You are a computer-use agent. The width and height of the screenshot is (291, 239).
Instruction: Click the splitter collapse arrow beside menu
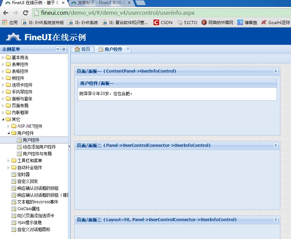click(69, 146)
